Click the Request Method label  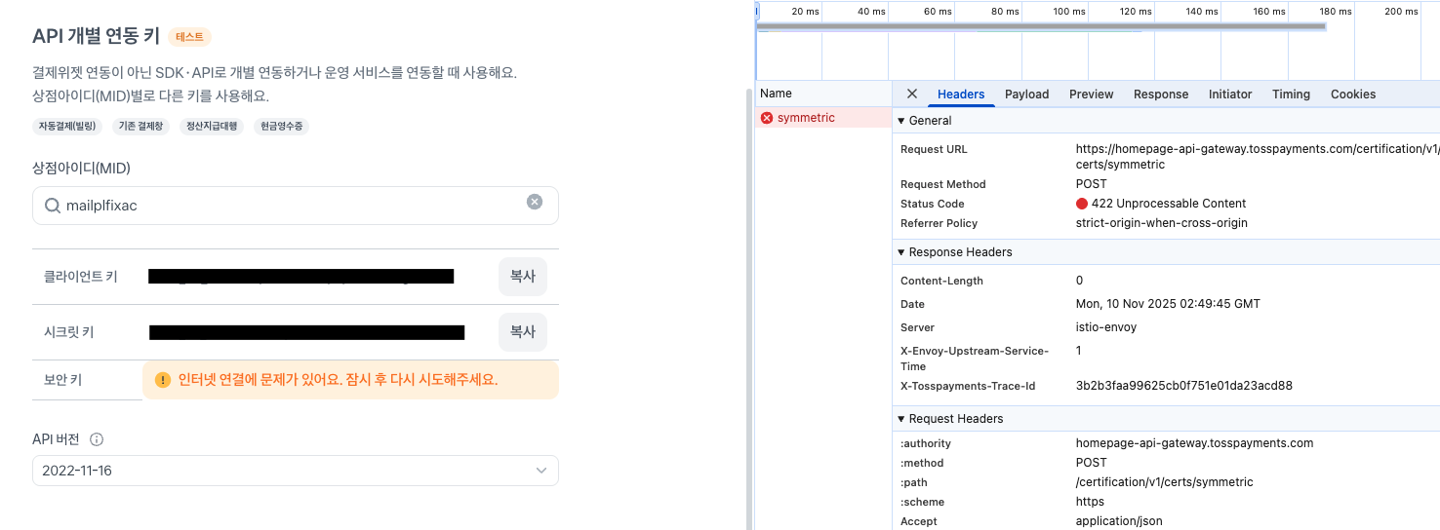pyautogui.click(x=943, y=184)
